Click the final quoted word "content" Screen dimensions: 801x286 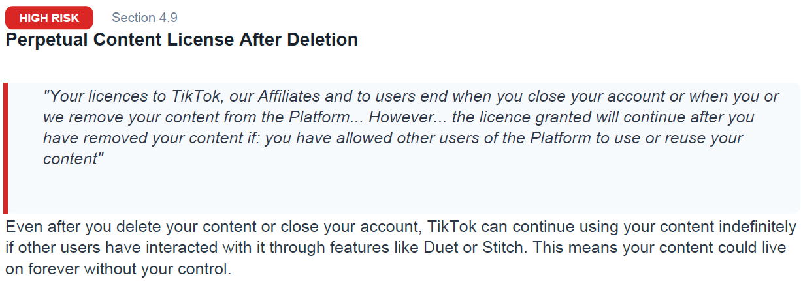pyautogui.click(x=71, y=160)
